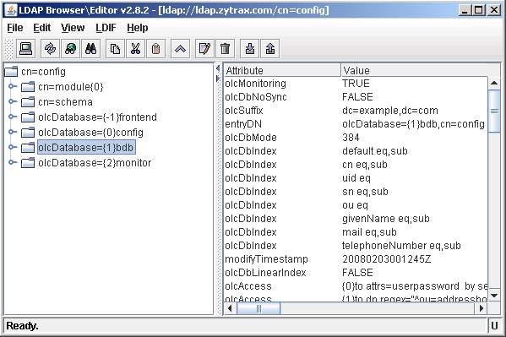Viewport: 506px width, 337px height.
Task: Click the up one level arrow icon
Action: pyautogui.click(x=180, y=49)
